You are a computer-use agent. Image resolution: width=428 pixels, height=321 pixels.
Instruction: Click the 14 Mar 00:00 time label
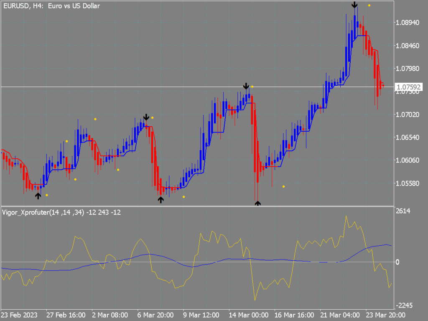(x=248, y=315)
